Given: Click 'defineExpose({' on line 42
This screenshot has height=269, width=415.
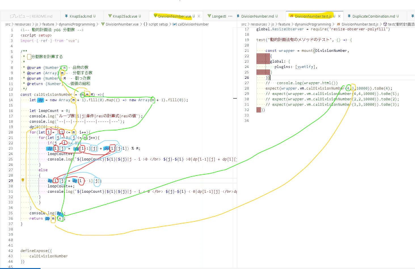Looking at the screenshot, I should (x=36, y=251).
